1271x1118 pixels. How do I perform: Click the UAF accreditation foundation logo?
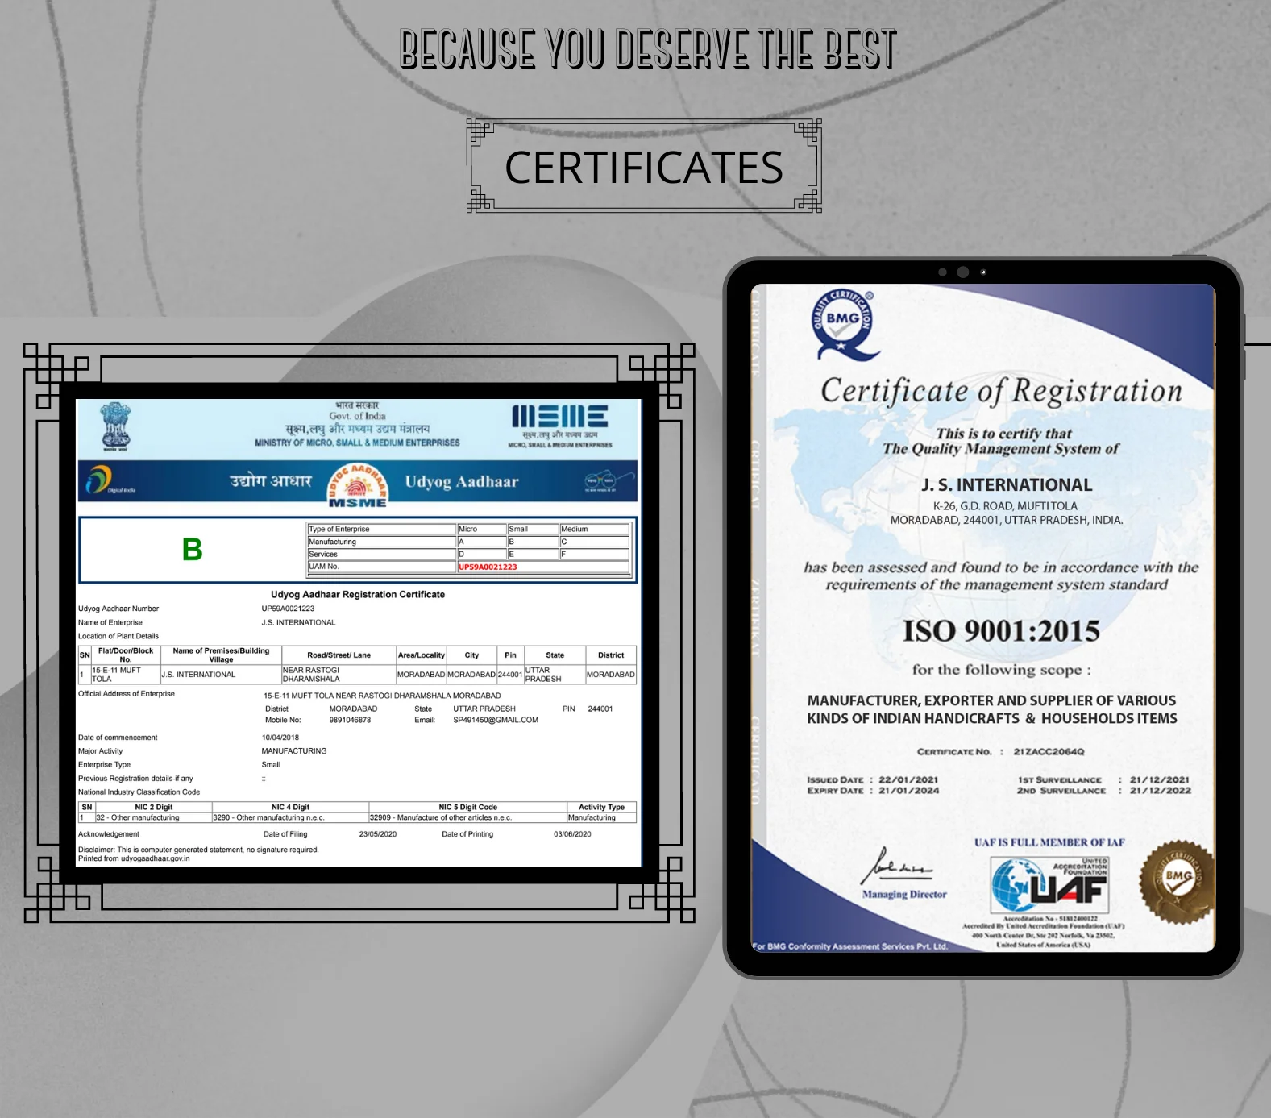[x=1050, y=884]
